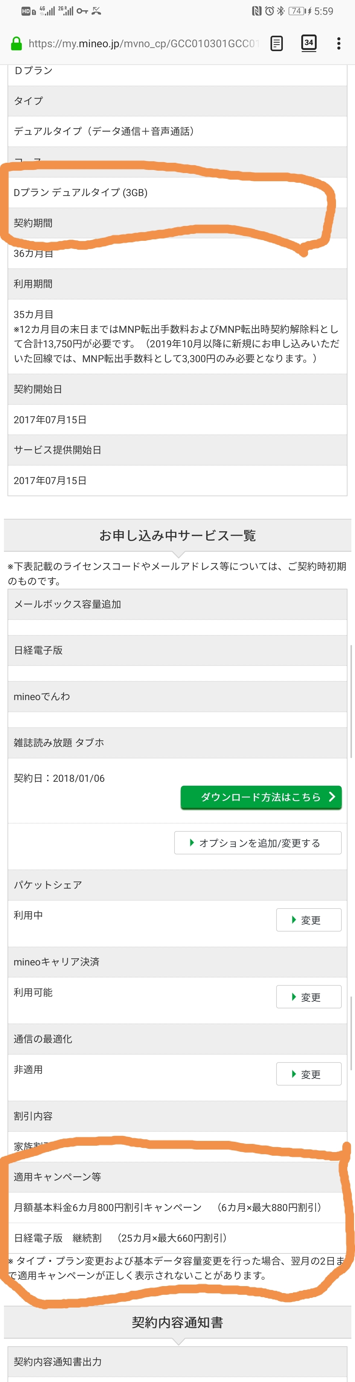The image size is (355, 1382).
Task: Open reader mode from the address bar
Action: tap(276, 44)
